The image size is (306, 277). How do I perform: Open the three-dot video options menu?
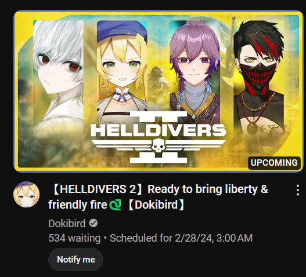(298, 190)
